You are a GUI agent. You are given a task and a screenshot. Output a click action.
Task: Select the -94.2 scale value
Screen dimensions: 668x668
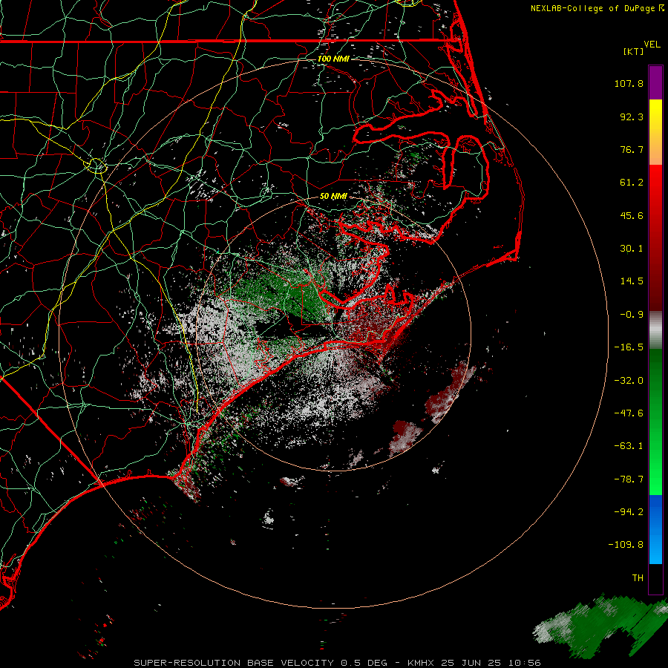629,511
